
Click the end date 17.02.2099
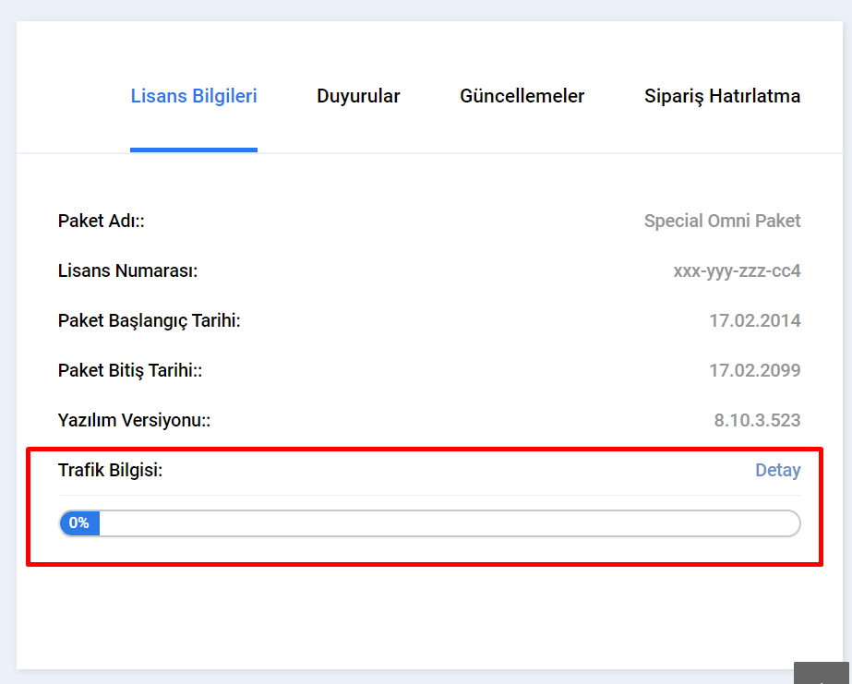click(x=755, y=370)
